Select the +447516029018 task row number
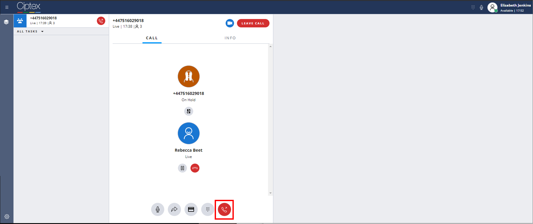This screenshot has width=533, height=224. [x=43, y=18]
